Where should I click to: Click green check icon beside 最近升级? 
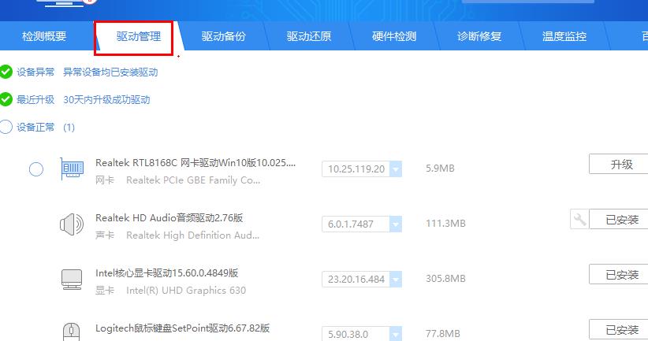tap(6, 100)
